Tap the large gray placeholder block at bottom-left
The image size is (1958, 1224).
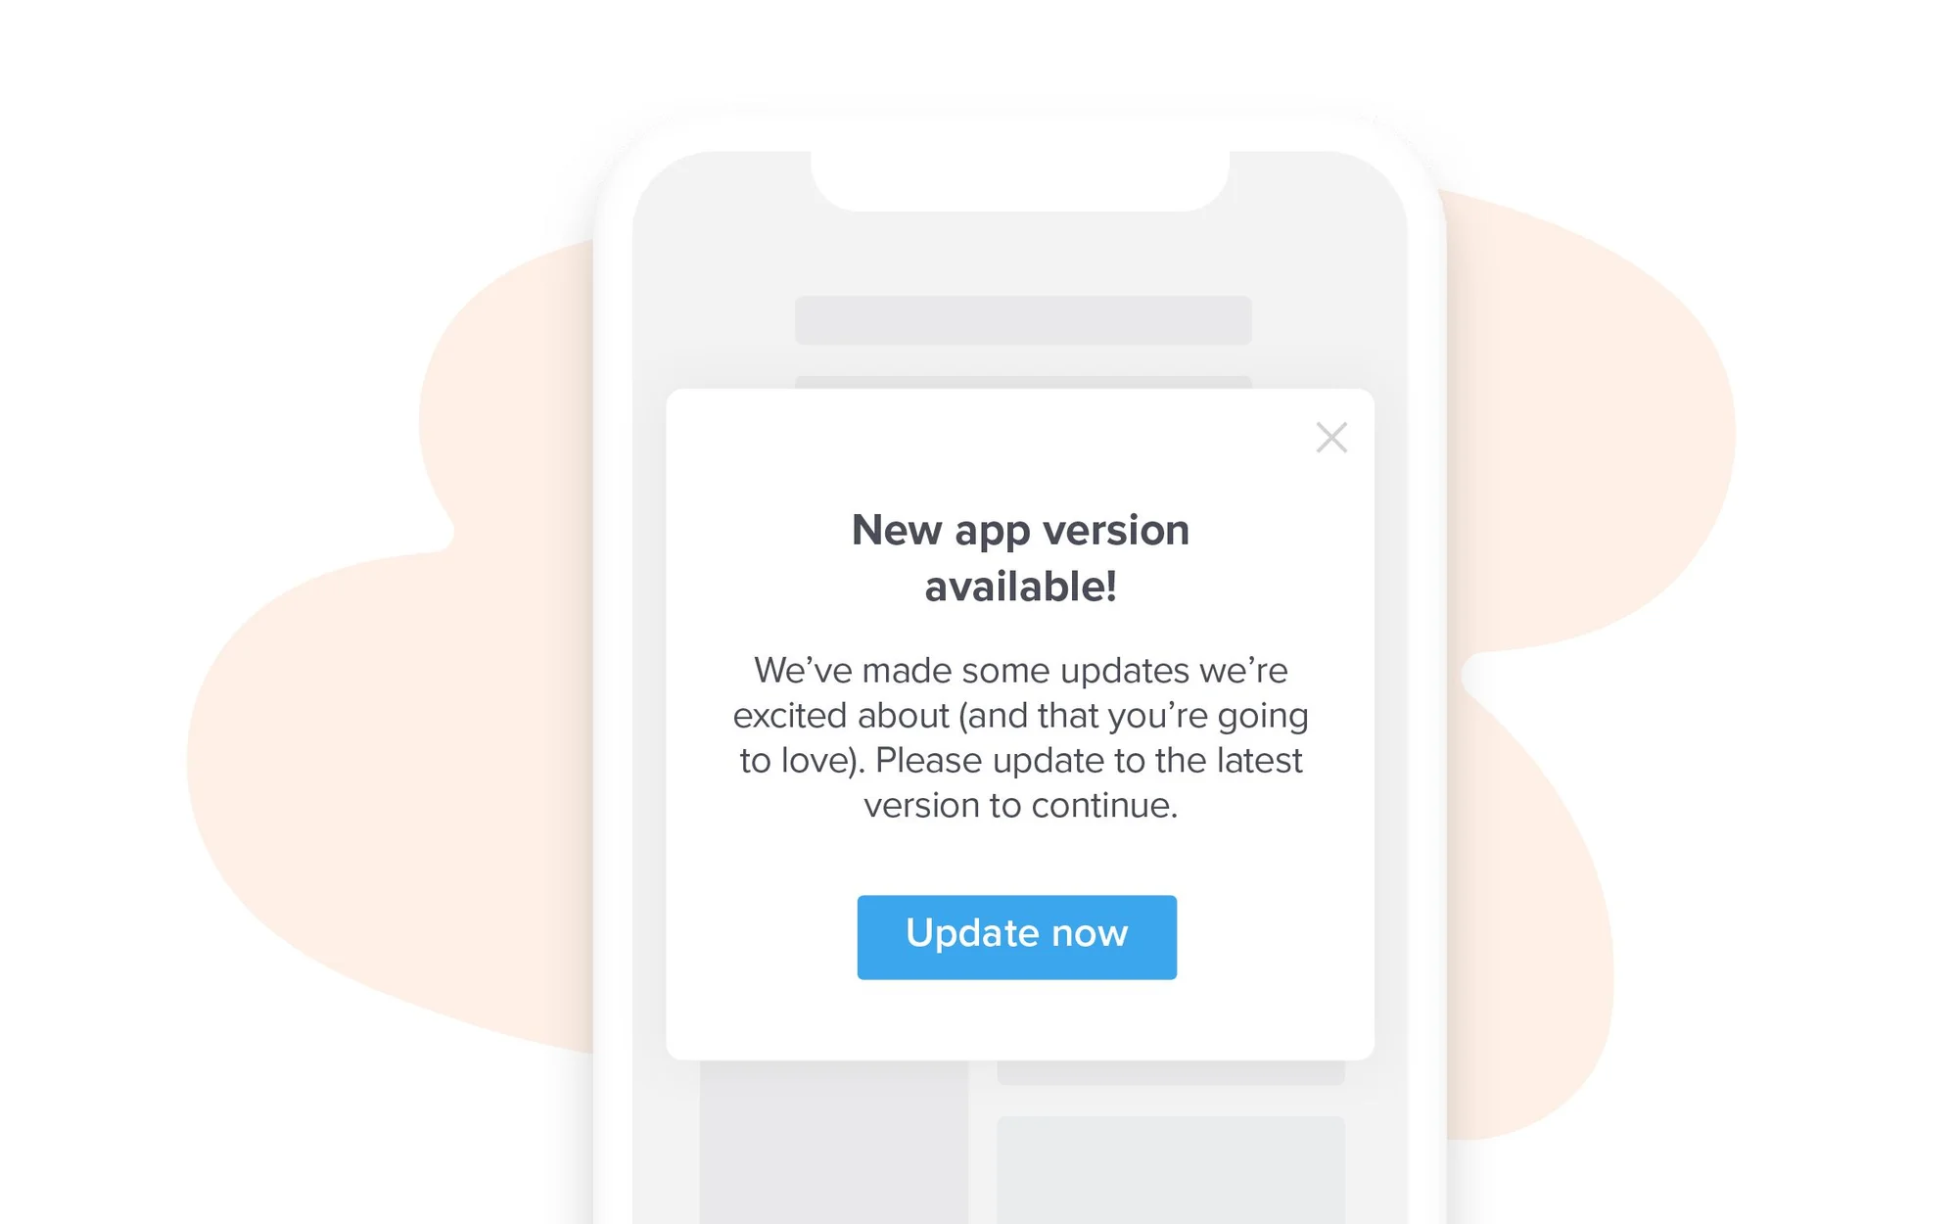(834, 1142)
